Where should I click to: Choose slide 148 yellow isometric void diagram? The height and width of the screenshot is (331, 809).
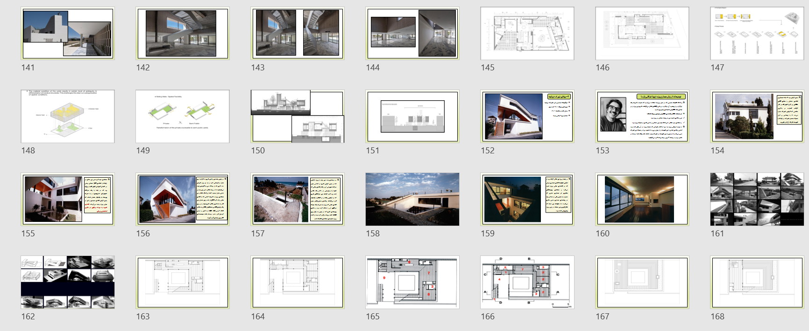[68, 116]
